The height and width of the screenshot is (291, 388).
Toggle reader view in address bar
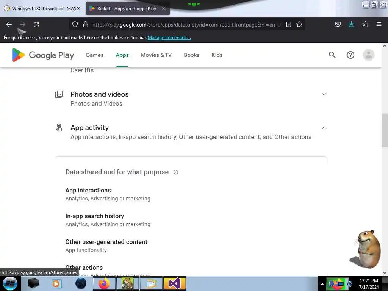tap(288, 24)
